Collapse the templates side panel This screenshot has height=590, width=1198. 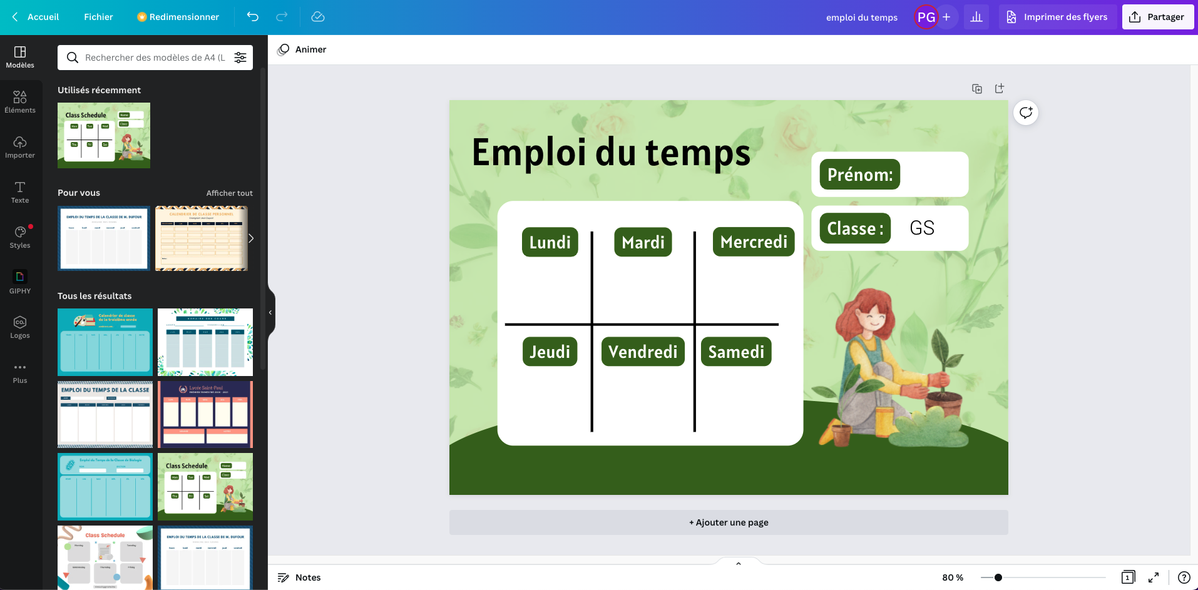click(x=270, y=312)
